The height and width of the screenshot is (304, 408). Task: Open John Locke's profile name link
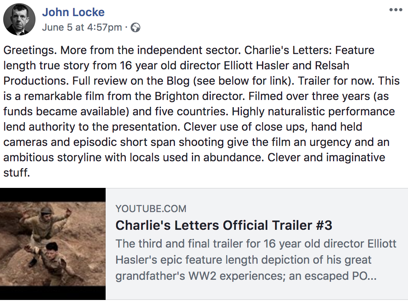click(x=73, y=12)
